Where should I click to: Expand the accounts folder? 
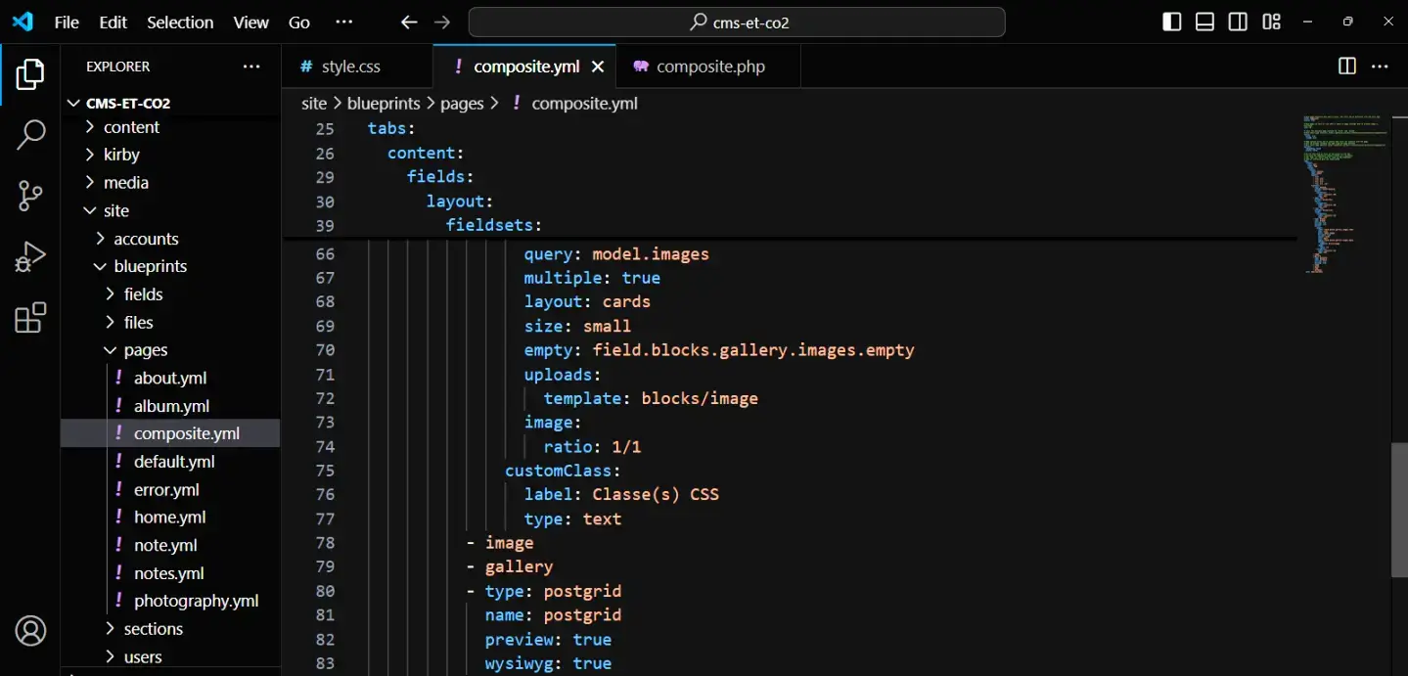coord(171,239)
